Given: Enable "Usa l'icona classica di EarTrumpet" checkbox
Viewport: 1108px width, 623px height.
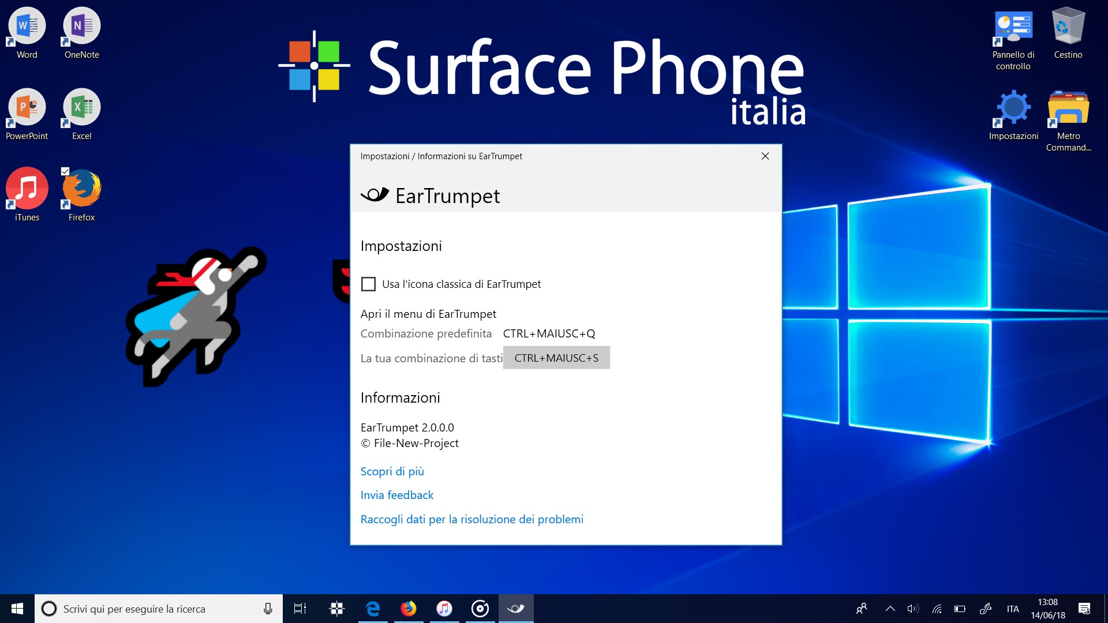Looking at the screenshot, I should click(368, 284).
